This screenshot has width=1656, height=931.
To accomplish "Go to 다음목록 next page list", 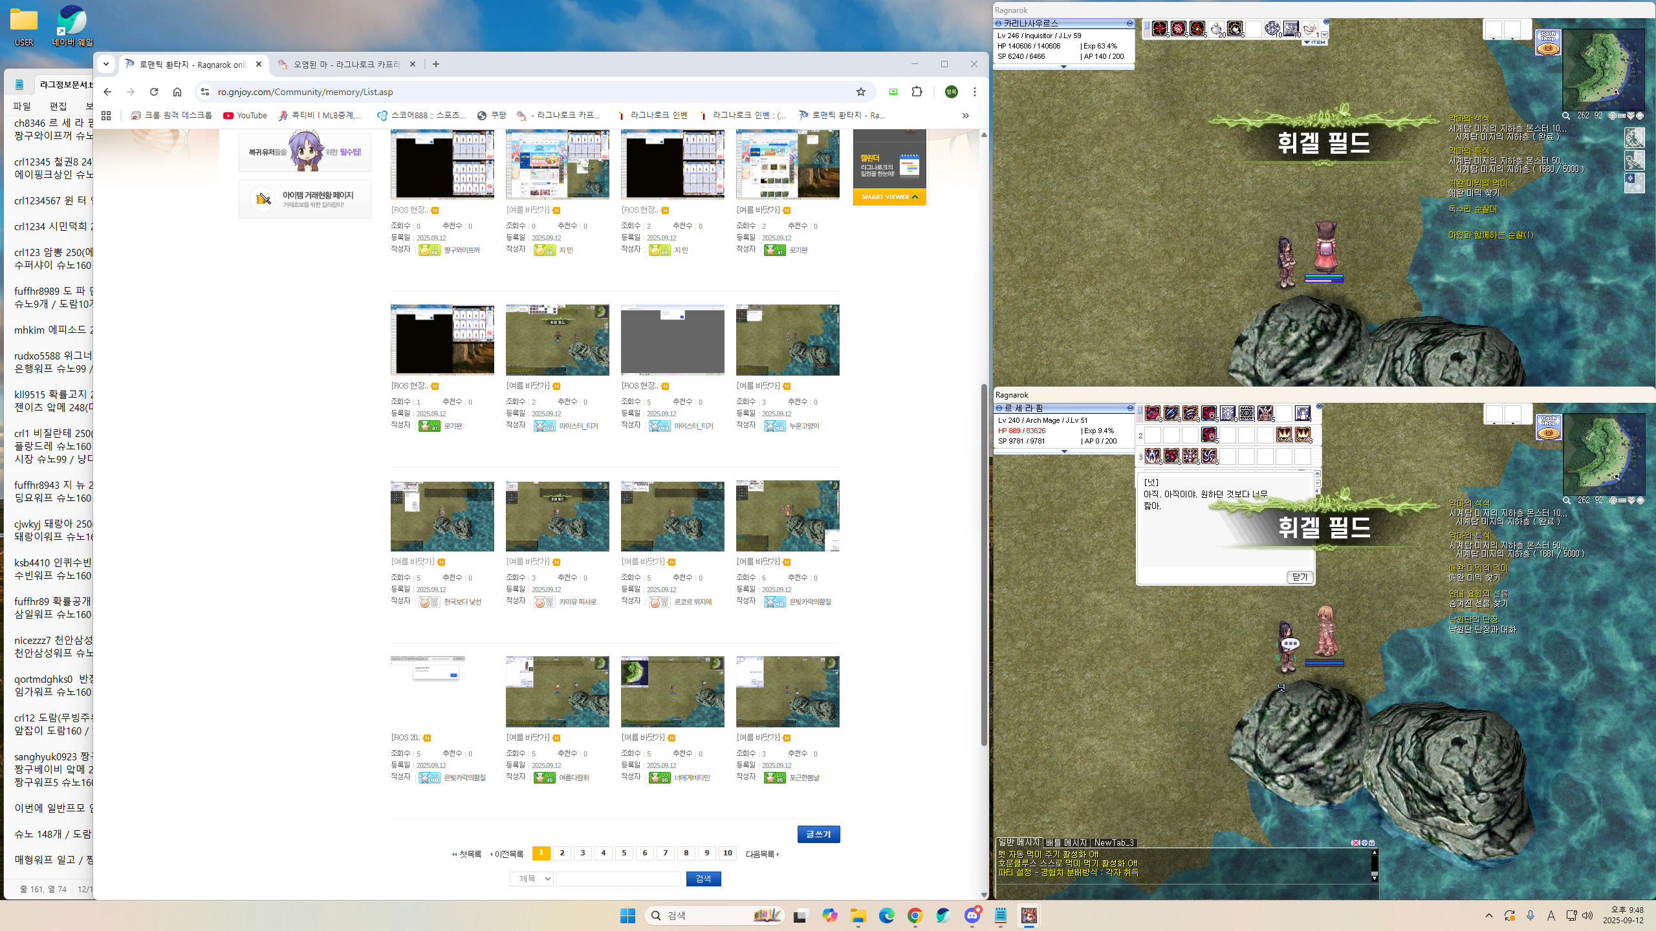I will click(762, 854).
